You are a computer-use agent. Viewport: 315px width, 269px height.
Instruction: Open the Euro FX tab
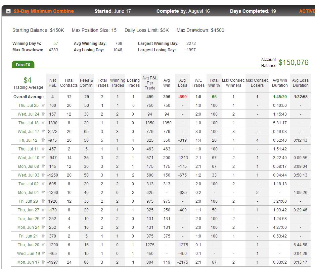click(23, 65)
